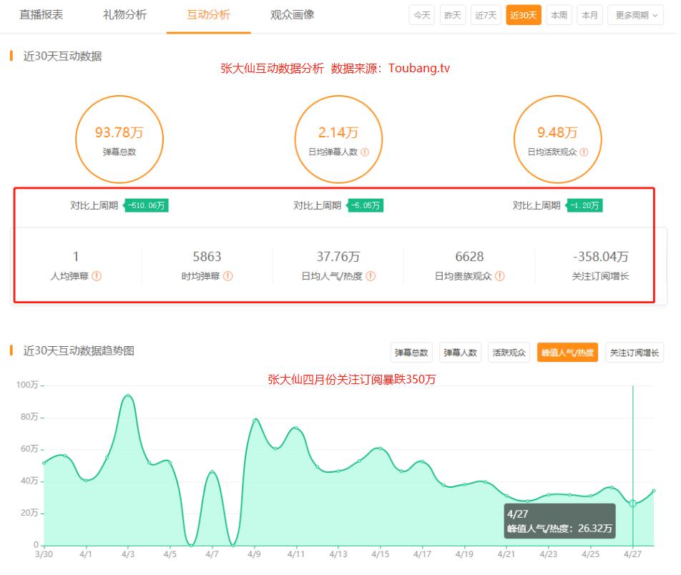The width and height of the screenshot is (681, 575).
Task: Select the 弹幕人数 chart series button
Action: click(460, 352)
